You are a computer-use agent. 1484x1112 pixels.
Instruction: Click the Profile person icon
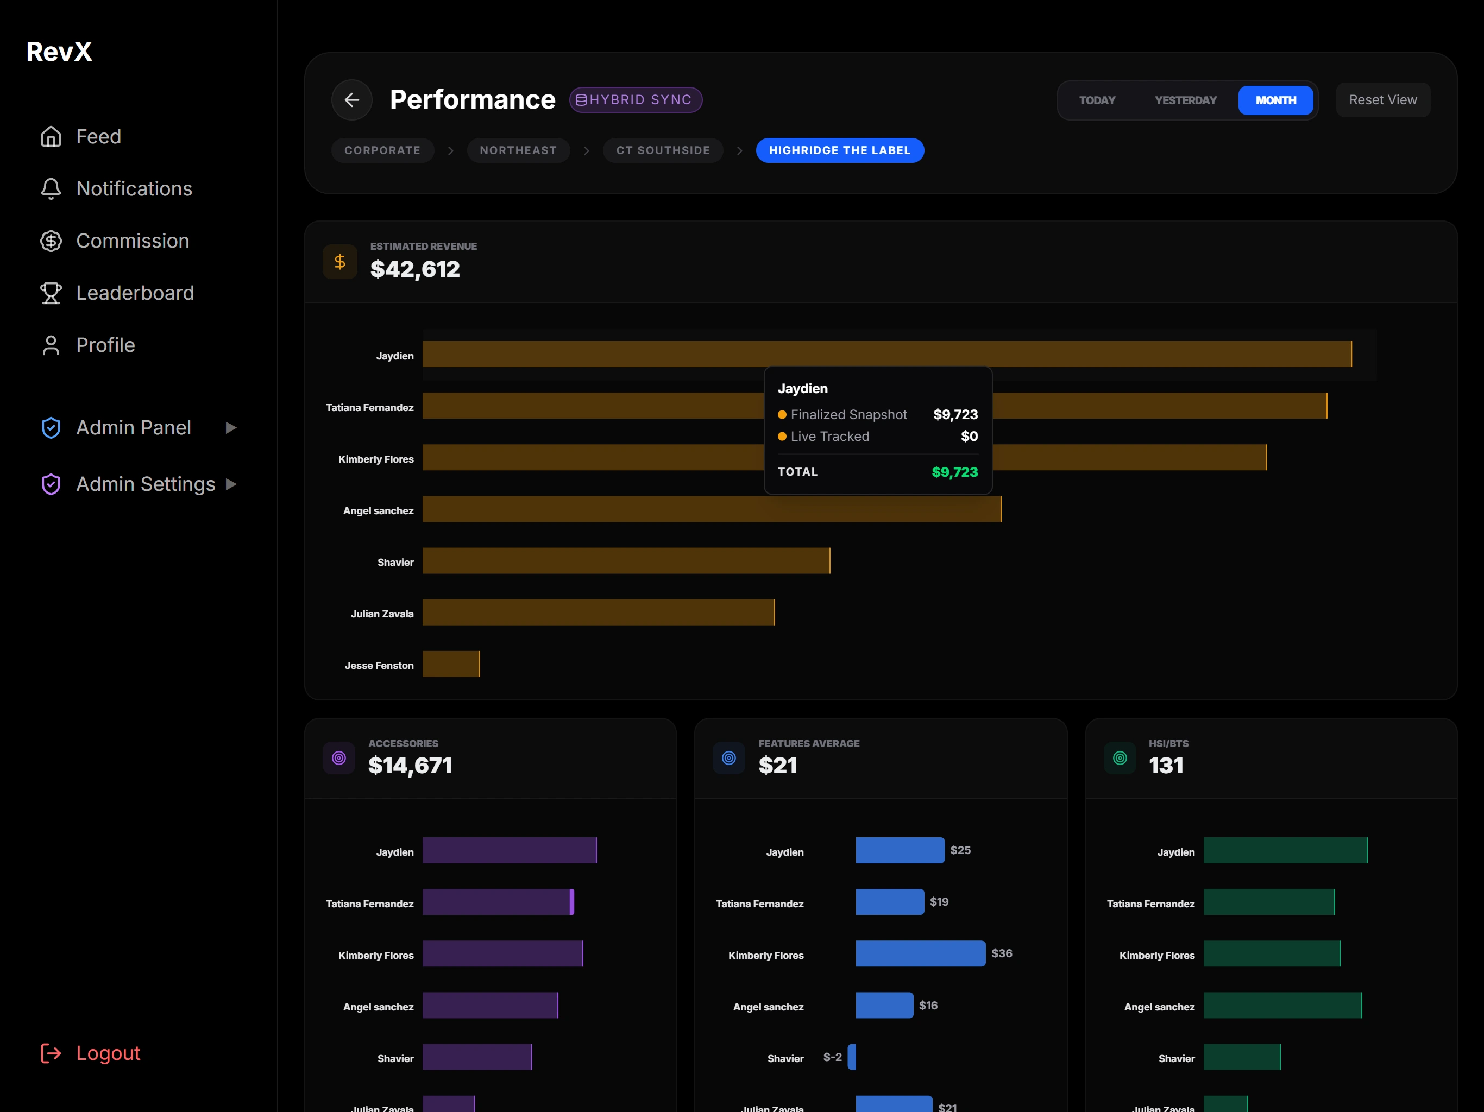tap(51, 345)
